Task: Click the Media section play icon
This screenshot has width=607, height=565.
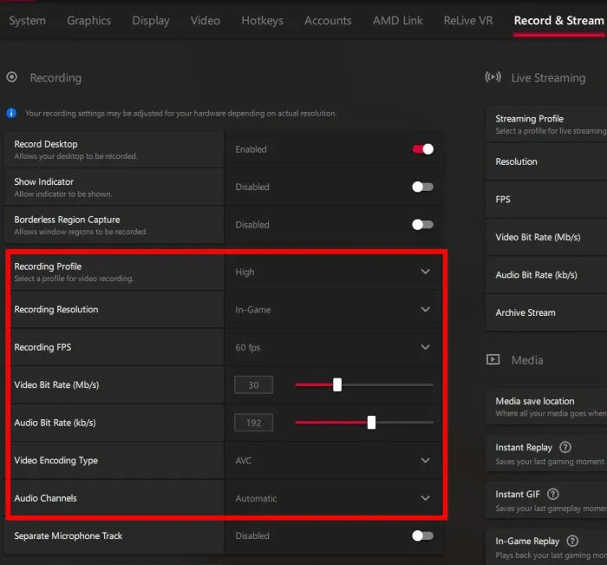Action: pyautogui.click(x=493, y=359)
